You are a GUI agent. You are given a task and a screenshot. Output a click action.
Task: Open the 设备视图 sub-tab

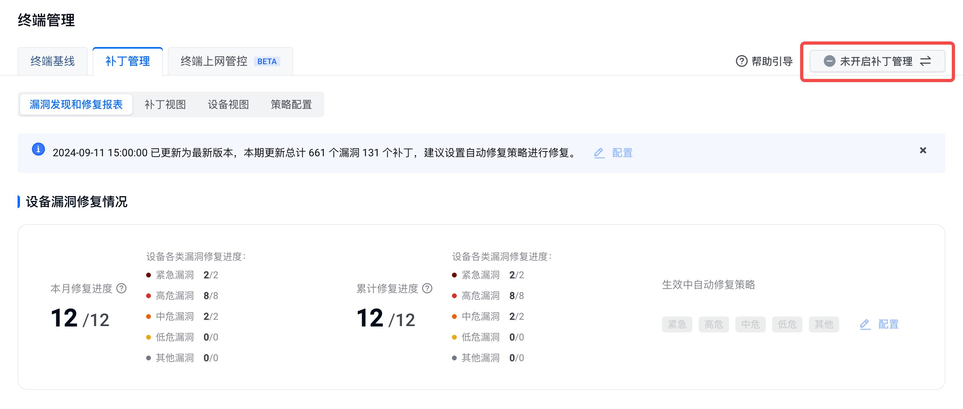pyautogui.click(x=228, y=104)
